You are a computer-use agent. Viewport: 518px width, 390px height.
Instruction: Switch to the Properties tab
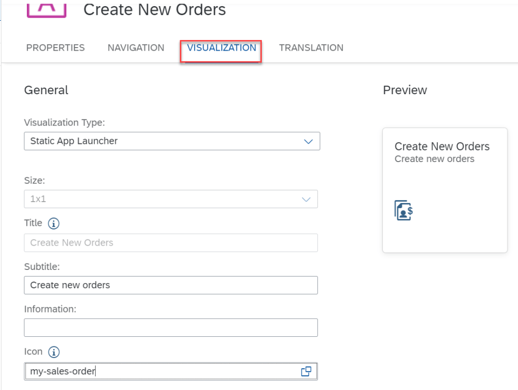coord(56,48)
